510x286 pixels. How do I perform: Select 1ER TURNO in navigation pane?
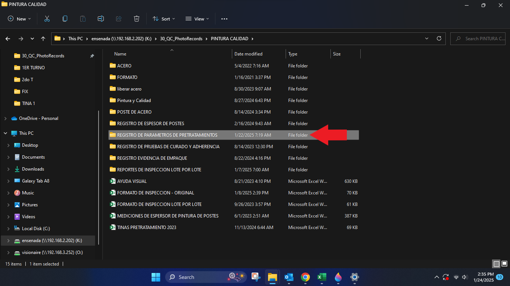click(33, 68)
